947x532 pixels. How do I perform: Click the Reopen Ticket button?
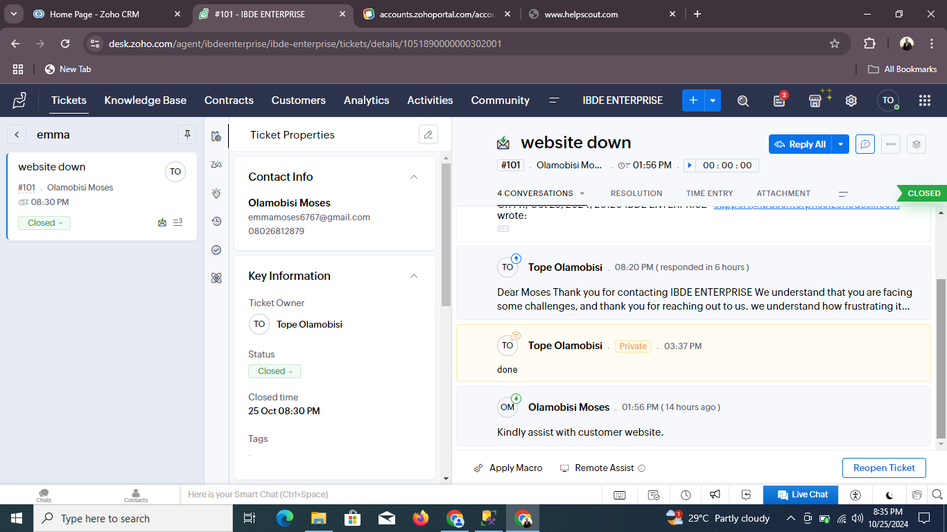point(885,468)
